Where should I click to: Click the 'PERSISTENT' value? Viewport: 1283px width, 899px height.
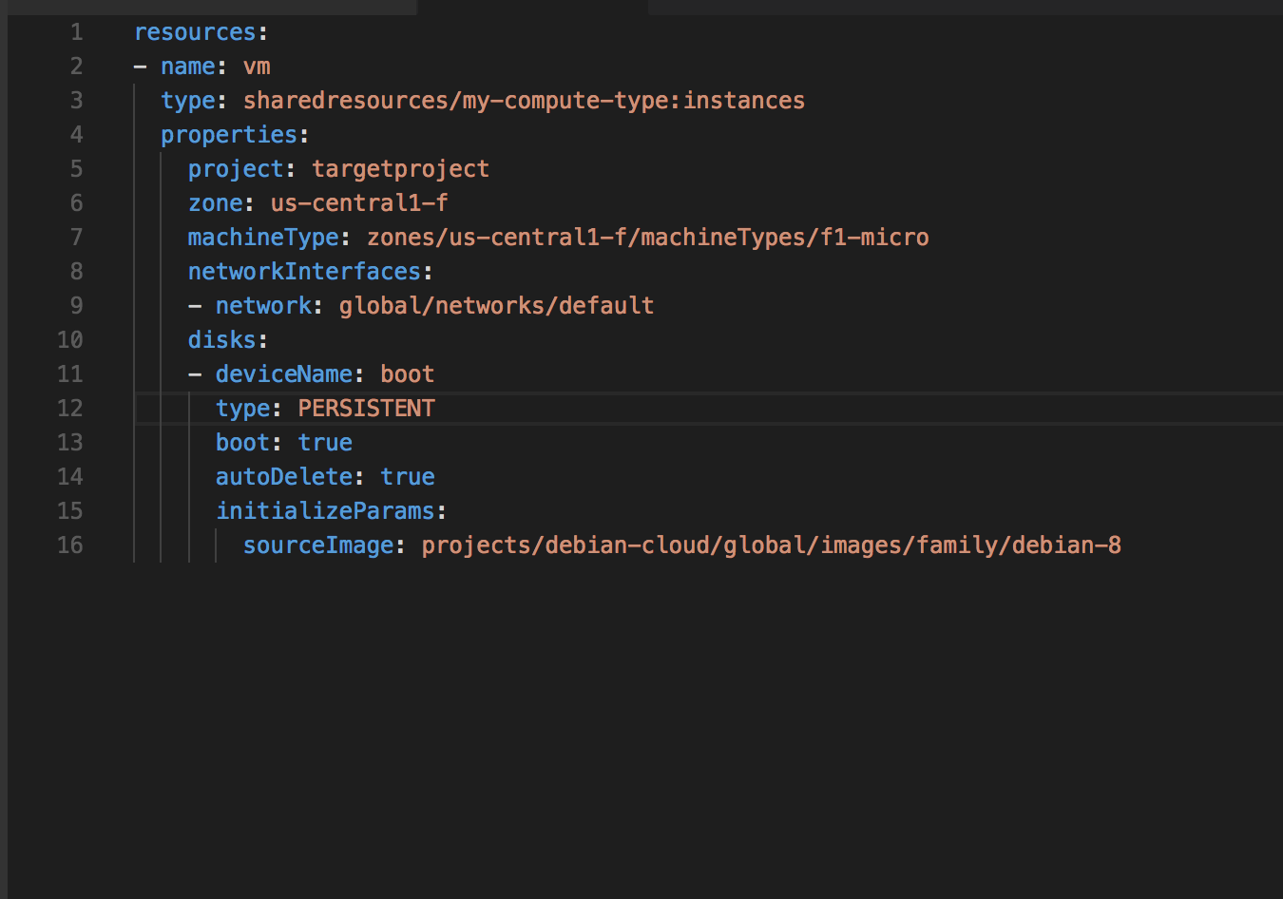point(366,409)
